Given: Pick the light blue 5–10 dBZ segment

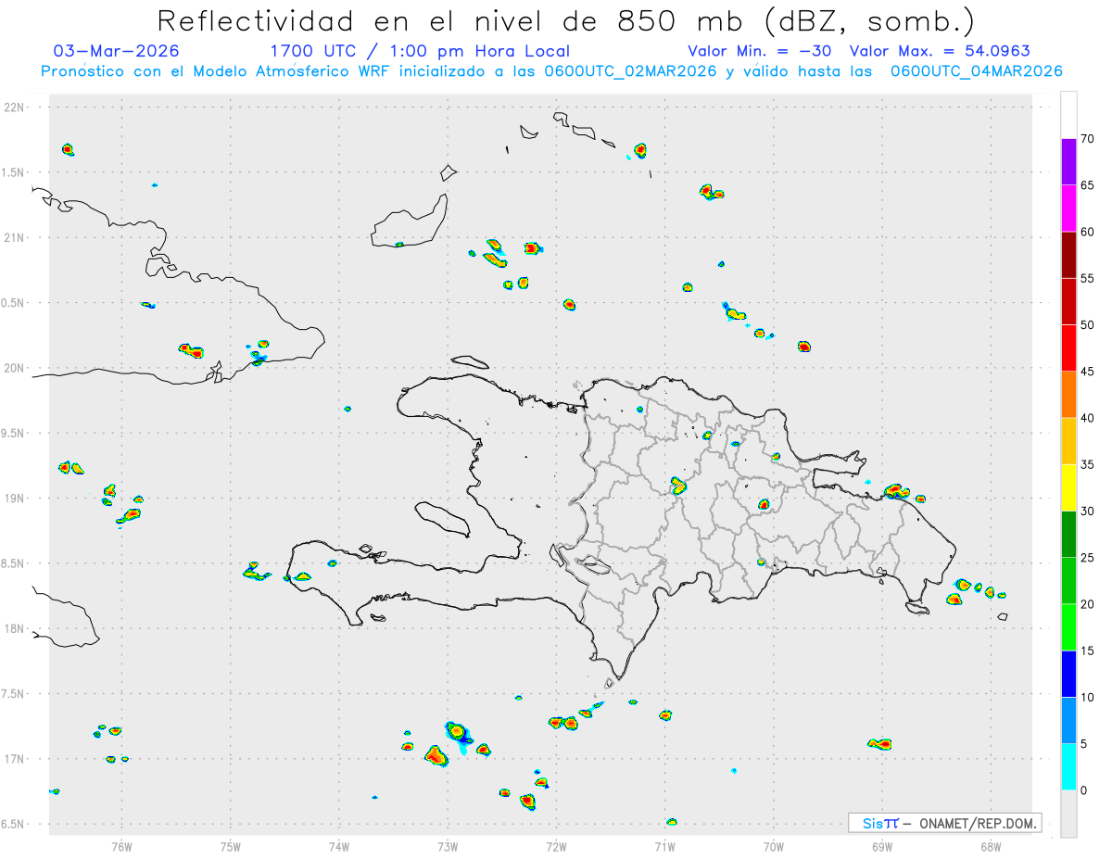Looking at the screenshot, I should pos(1068,720).
